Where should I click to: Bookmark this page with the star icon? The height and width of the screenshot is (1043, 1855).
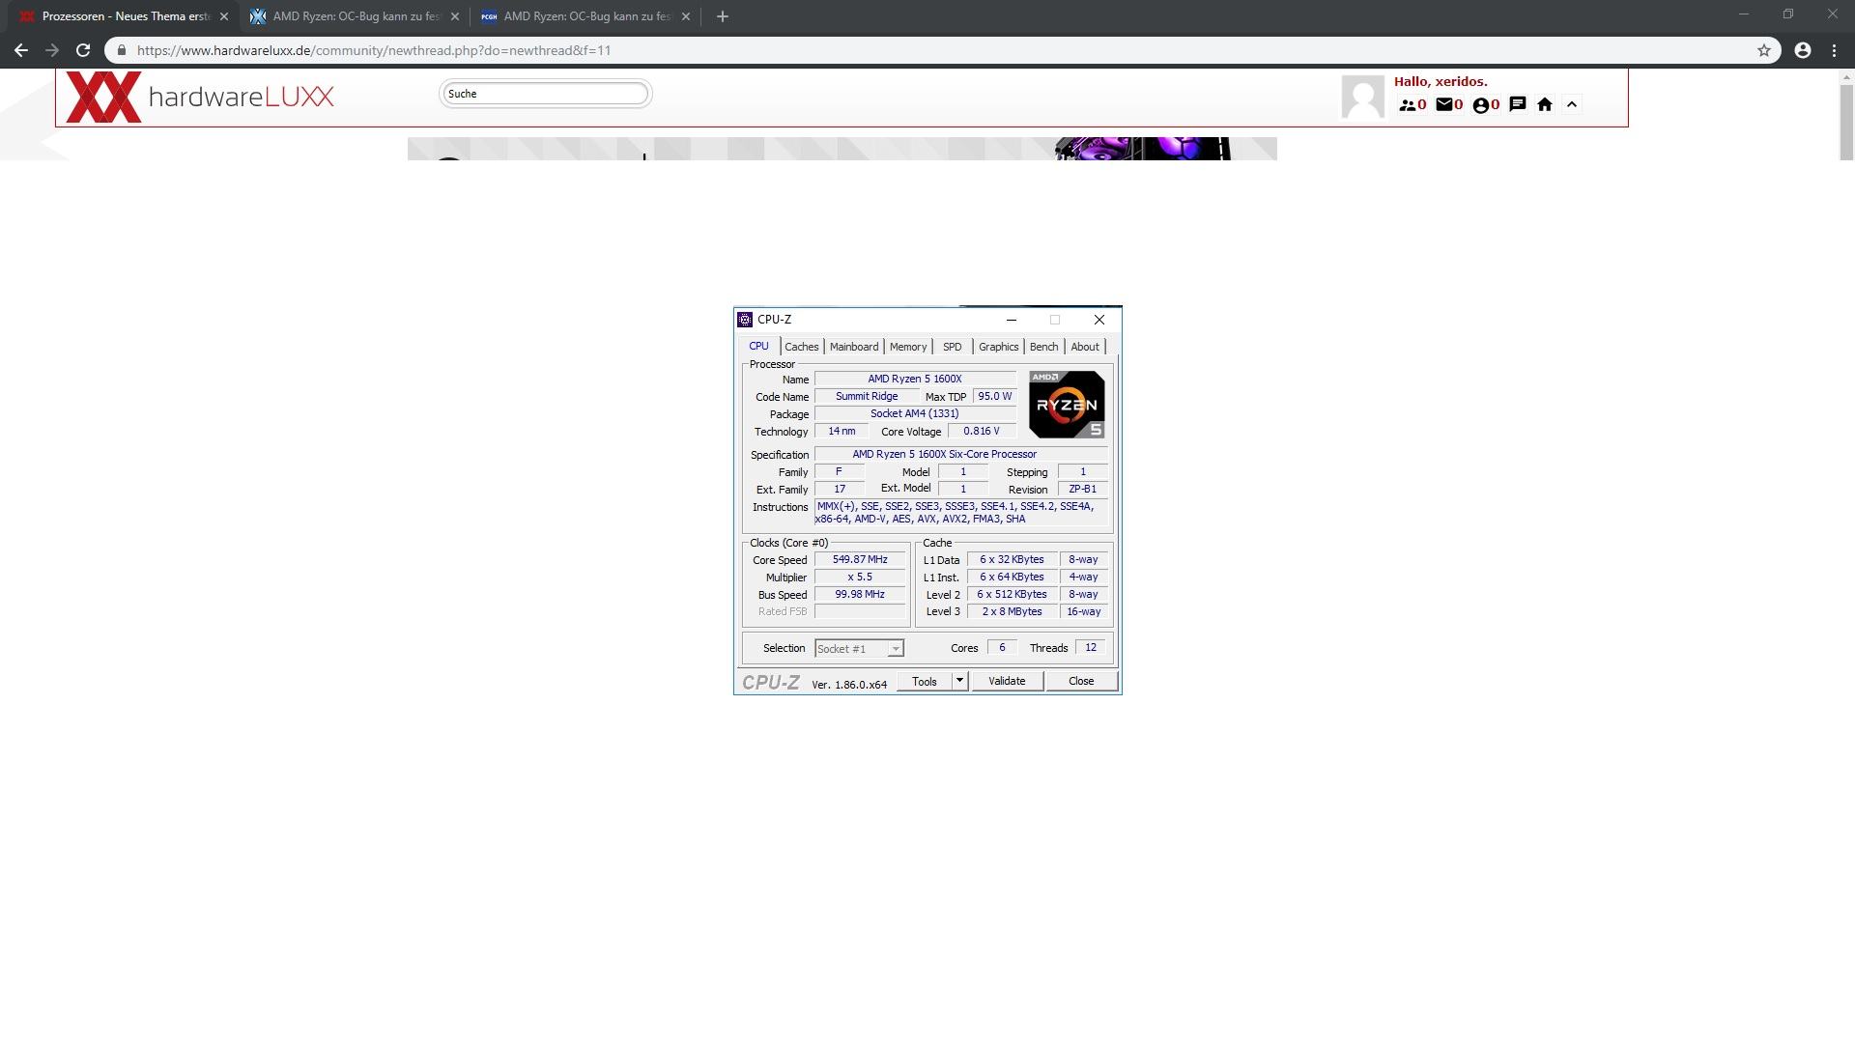[x=1764, y=50]
